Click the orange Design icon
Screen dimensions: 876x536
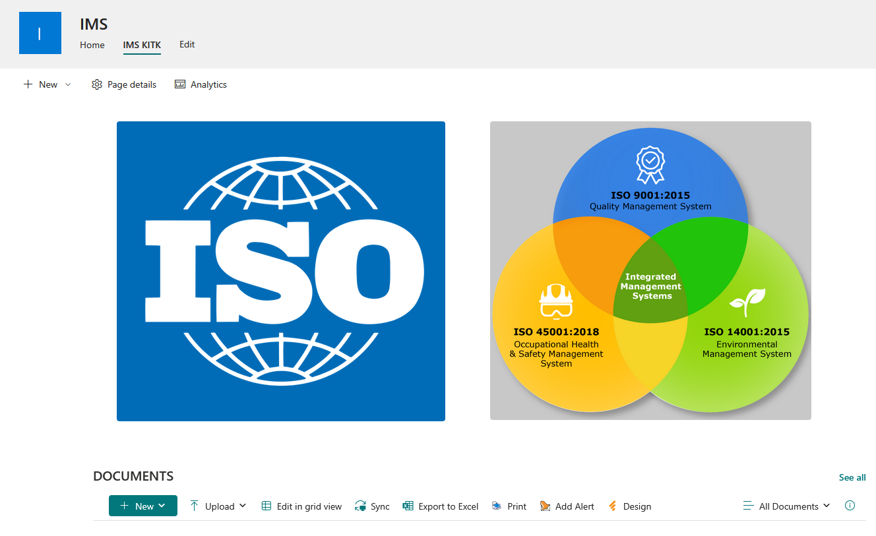coord(613,506)
